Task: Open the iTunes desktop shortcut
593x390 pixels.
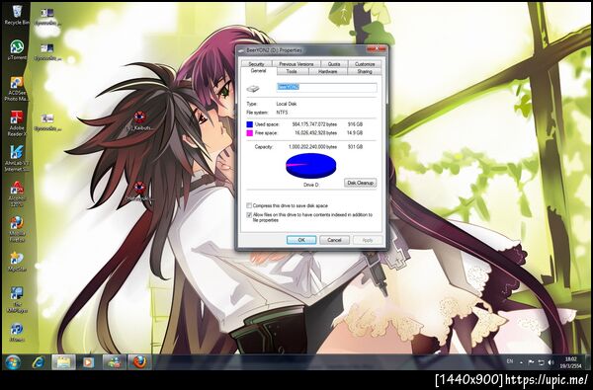Action: coord(17,332)
